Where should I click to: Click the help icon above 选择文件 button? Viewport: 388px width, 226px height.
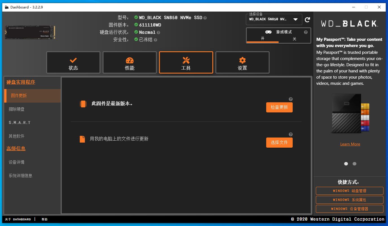coord(291,134)
